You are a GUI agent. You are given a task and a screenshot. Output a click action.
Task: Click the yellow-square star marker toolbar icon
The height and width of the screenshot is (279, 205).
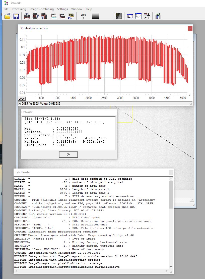pyautogui.click(x=118, y=16)
